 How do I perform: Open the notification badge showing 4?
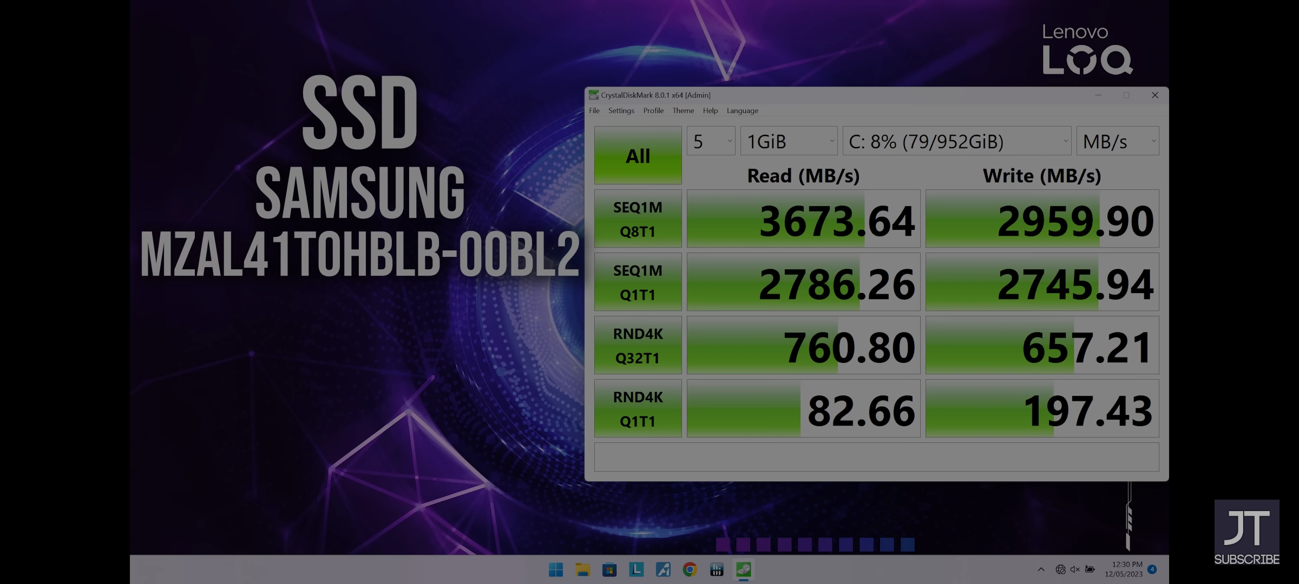click(x=1152, y=569)
